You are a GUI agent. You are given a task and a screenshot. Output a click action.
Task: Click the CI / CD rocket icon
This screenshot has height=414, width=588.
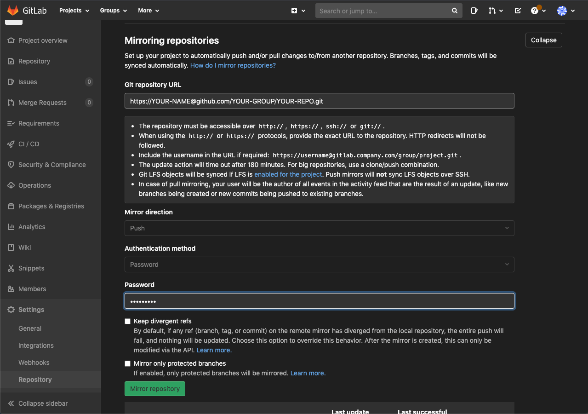point(11,144)
